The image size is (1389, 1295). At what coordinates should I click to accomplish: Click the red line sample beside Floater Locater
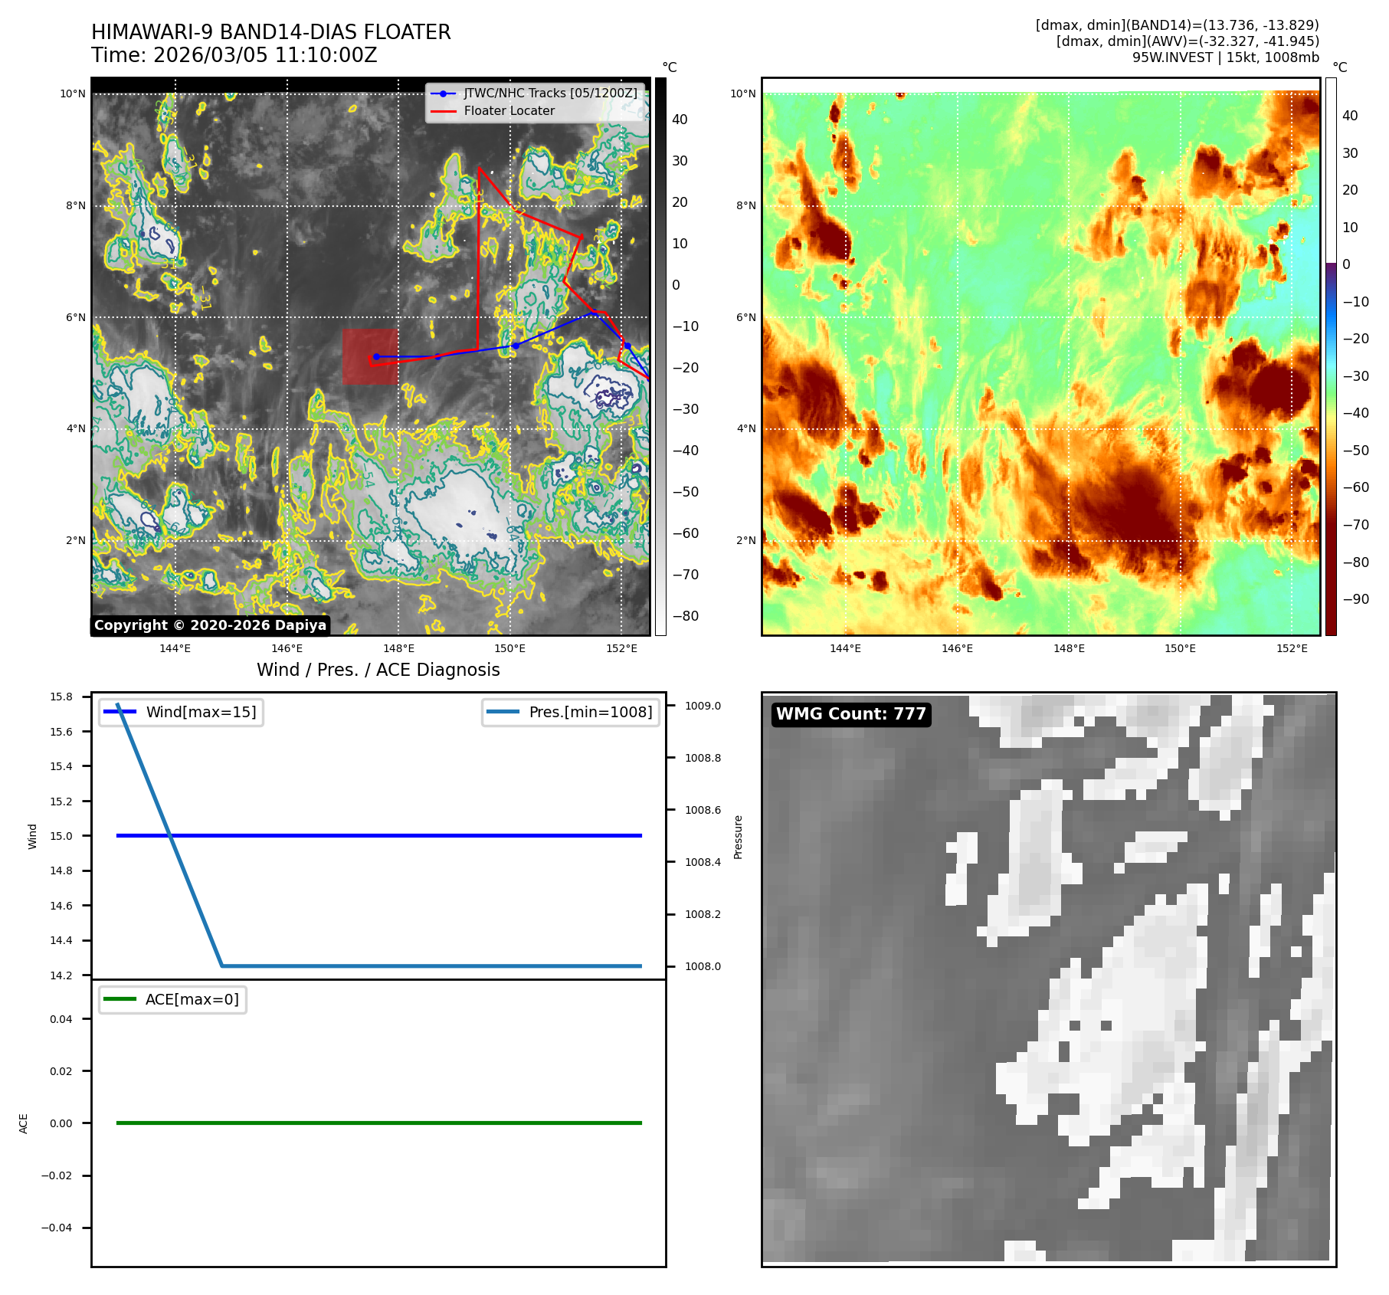(x=443, y=111)
